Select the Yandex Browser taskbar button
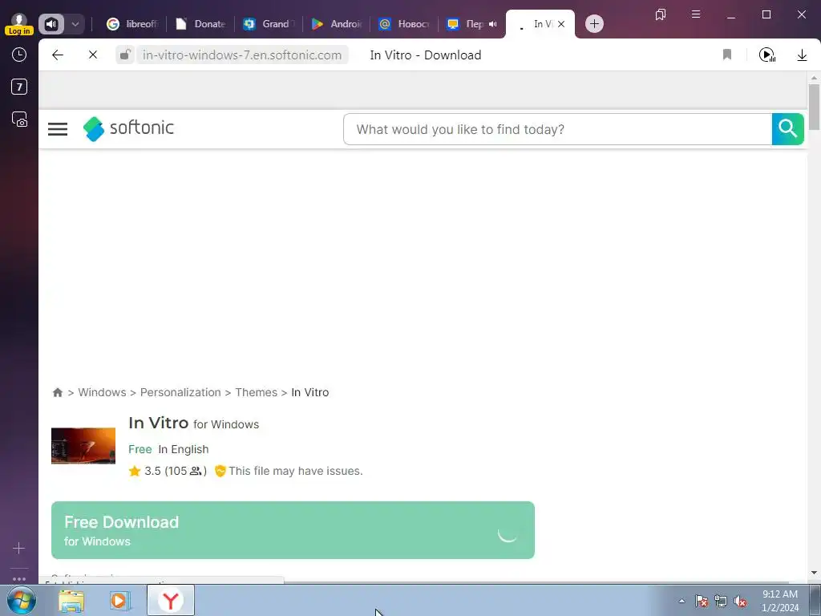 click(171, 600)
